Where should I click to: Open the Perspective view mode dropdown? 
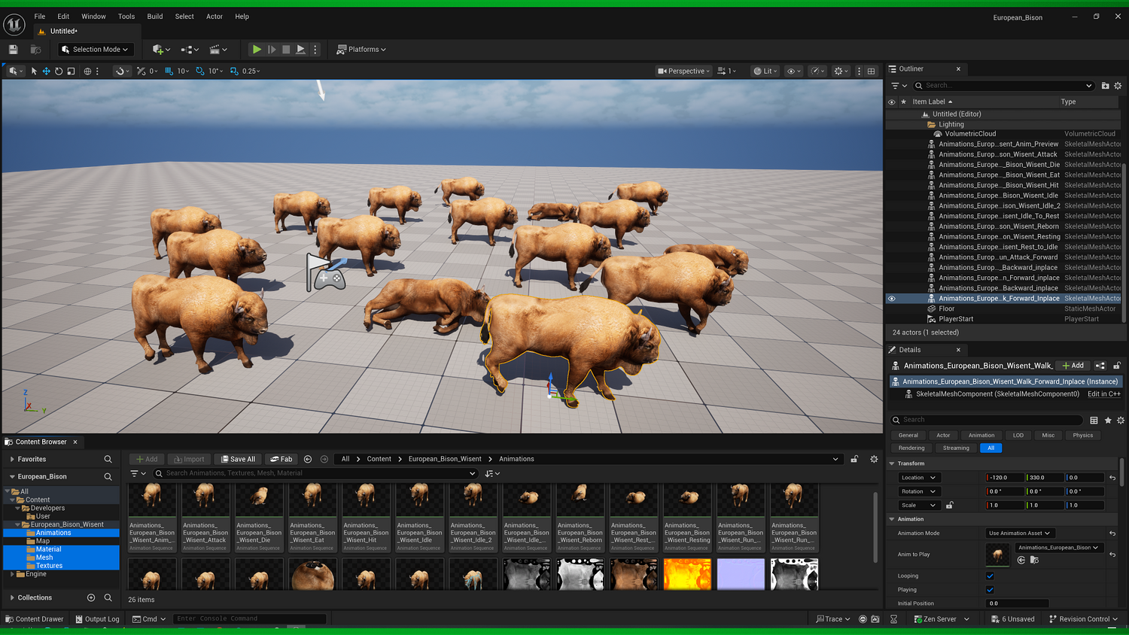click(x=683, y=71)
